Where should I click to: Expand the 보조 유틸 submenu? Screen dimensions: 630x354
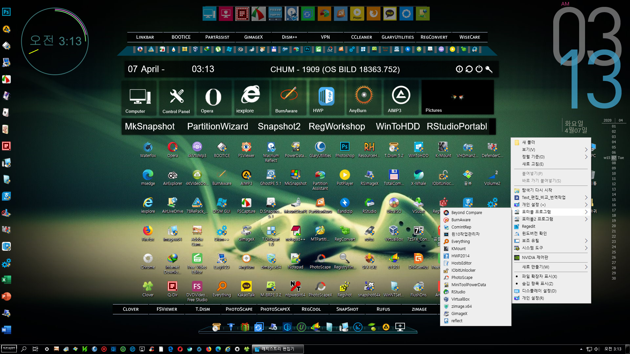click(x=552, y=241)
